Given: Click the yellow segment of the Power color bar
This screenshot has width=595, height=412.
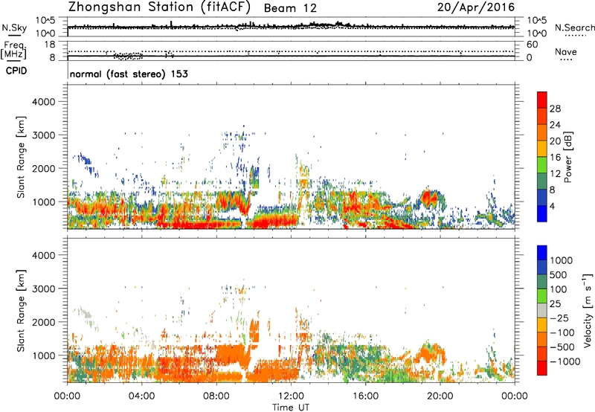Looking at the screenshot, I should (542, 149).
